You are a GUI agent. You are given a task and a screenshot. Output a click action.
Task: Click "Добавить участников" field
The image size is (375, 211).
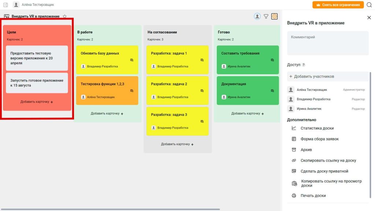point(328,77)
